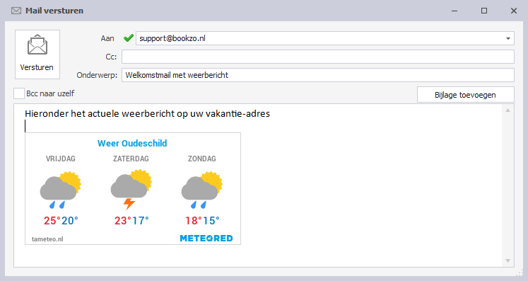Click the 23° 17° temperature for Zaterdag
The width and height of the screenshot is (528, 281).
point(131,221)
